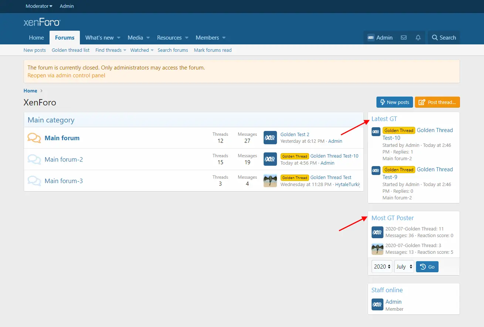Viewport: 484px width, 327px height.
Task: Click Admin avatar in Staff online
Action: [x=378, y=304]
